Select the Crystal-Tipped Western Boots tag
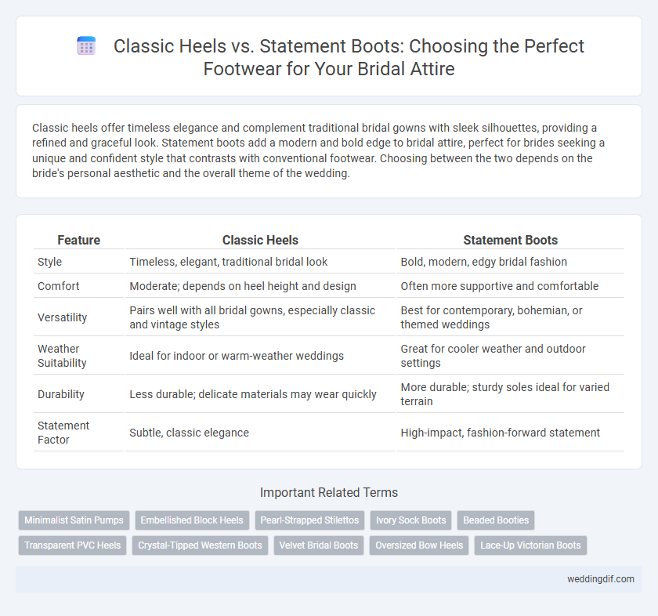 point(201,545)
